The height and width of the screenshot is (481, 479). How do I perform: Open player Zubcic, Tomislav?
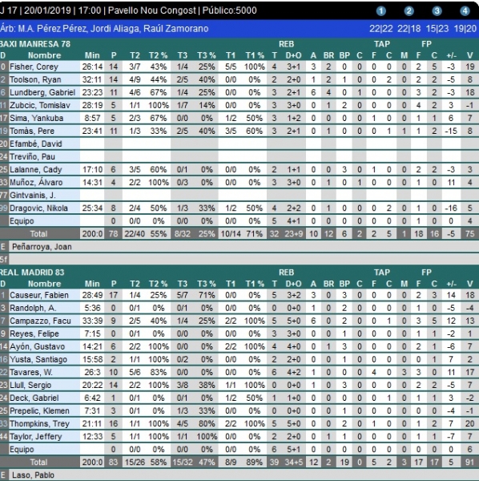click(40, 106)
